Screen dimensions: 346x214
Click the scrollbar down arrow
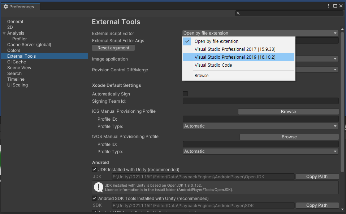tap(342, 209)
